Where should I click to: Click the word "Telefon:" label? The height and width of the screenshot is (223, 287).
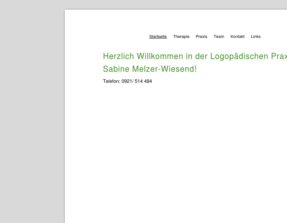(111, 81)
